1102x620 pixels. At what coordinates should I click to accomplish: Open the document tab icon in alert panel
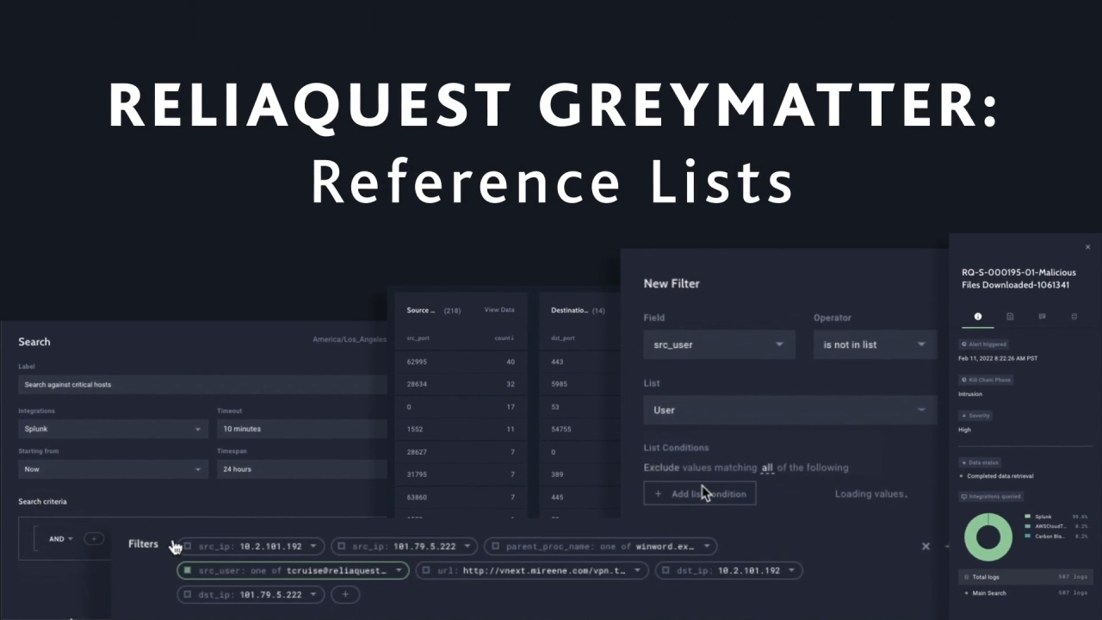click(x=1010, y=317)
